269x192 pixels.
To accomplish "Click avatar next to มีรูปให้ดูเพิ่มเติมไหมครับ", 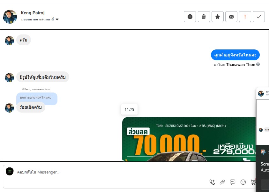I will (x=10, y=78).
